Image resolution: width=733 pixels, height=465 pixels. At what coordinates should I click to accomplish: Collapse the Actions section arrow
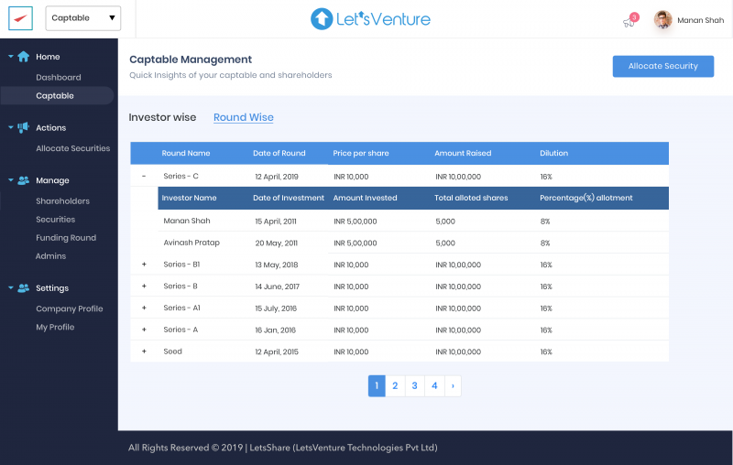click(x=11, y=127)
